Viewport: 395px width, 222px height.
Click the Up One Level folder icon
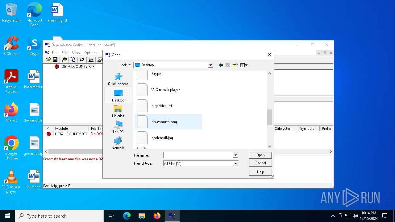click(x=228, y=65)
